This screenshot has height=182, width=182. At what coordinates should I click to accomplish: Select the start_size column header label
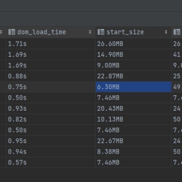[x=125, y=32]
